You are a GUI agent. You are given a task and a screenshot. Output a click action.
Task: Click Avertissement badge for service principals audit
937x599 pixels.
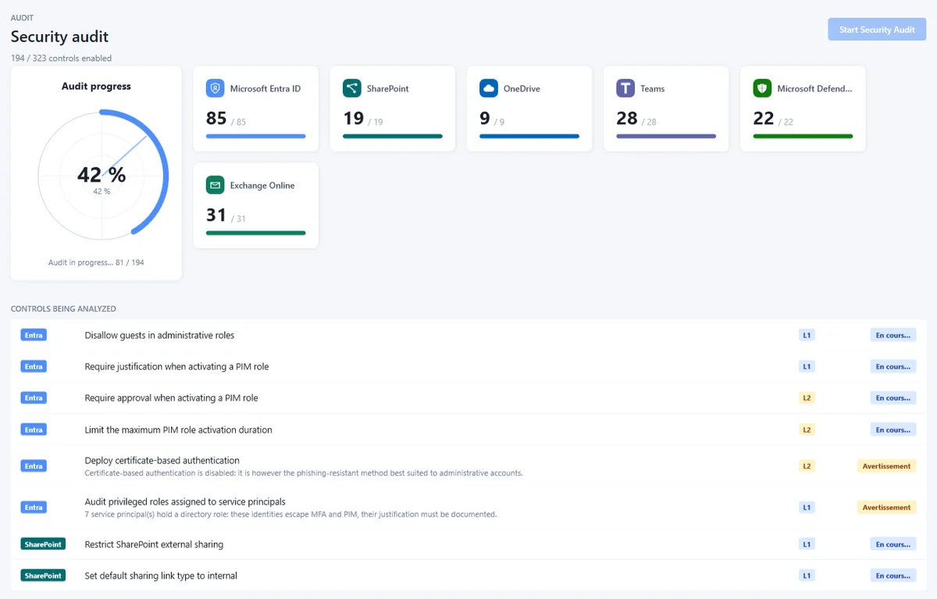click(x=886, y=507)
